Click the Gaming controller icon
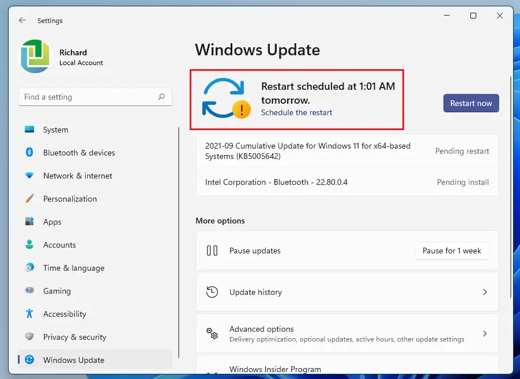This screenshot has width=520, height=379. tap(29, 290)
